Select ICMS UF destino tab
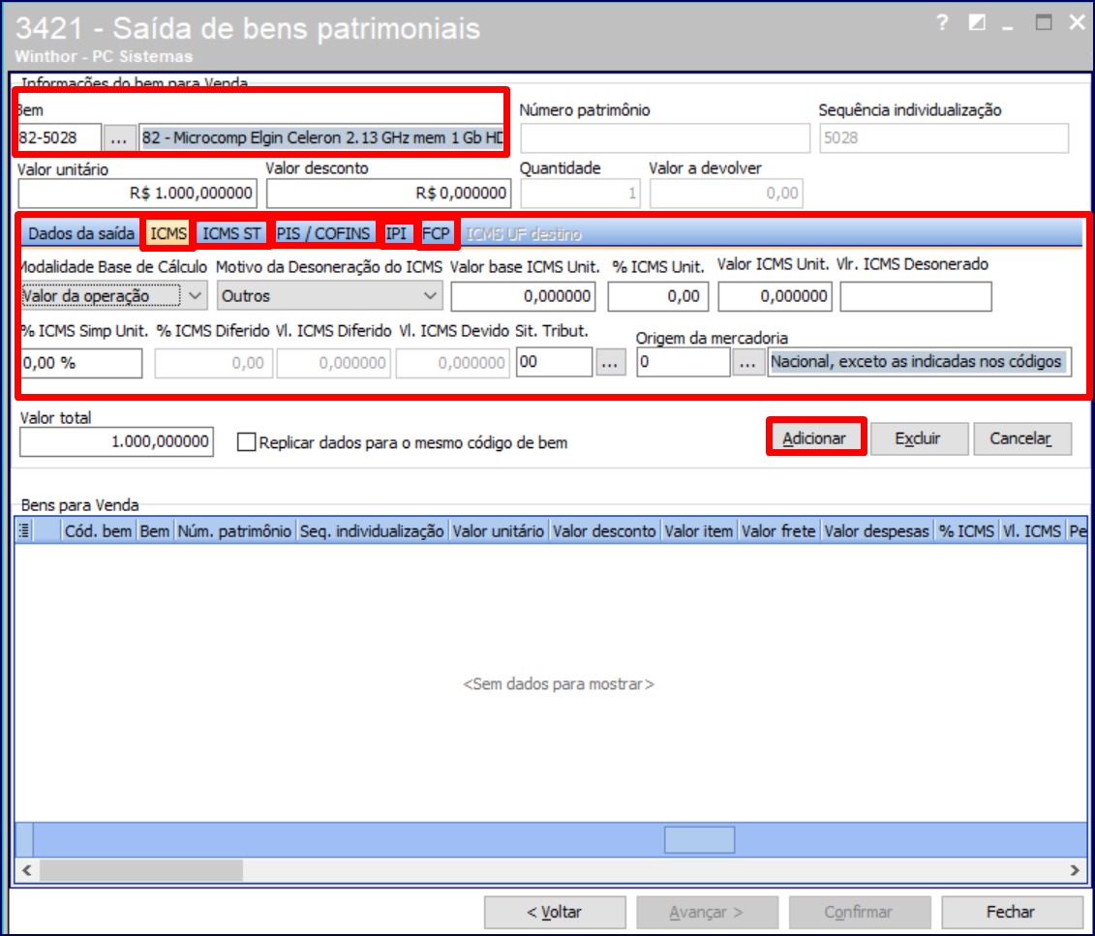Viewport: 1095px width, 936px height. coord(524,234)
